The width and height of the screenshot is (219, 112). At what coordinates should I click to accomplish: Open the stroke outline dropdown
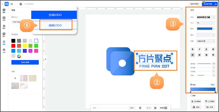[206, 35]
